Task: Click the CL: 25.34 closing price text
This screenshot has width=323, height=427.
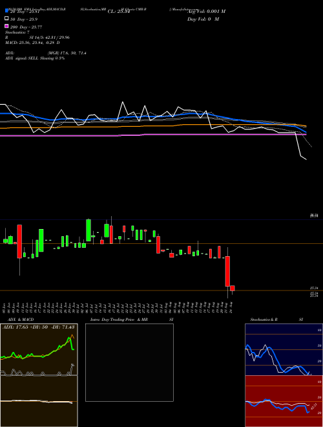Action: (x=119, y=12)
